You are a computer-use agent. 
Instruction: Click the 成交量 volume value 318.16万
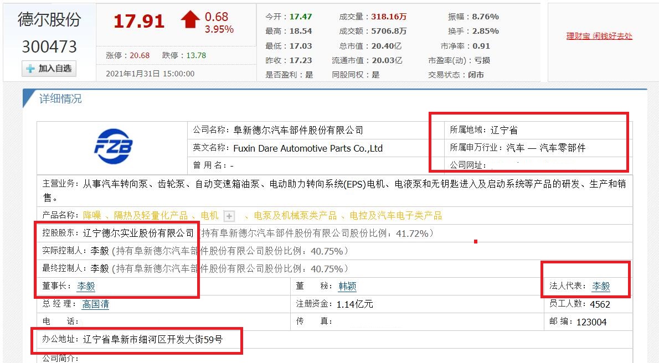tap(389, 17)
